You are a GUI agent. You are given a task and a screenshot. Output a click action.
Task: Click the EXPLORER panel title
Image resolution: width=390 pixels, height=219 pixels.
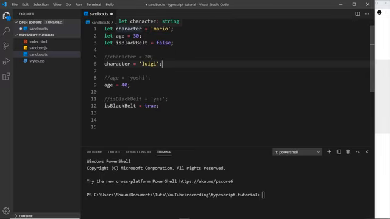point(26,14)
